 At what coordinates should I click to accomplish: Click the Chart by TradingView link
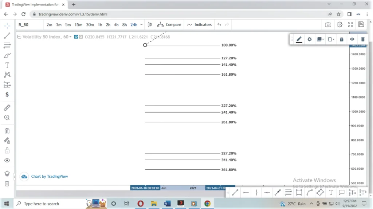[50, 176]
